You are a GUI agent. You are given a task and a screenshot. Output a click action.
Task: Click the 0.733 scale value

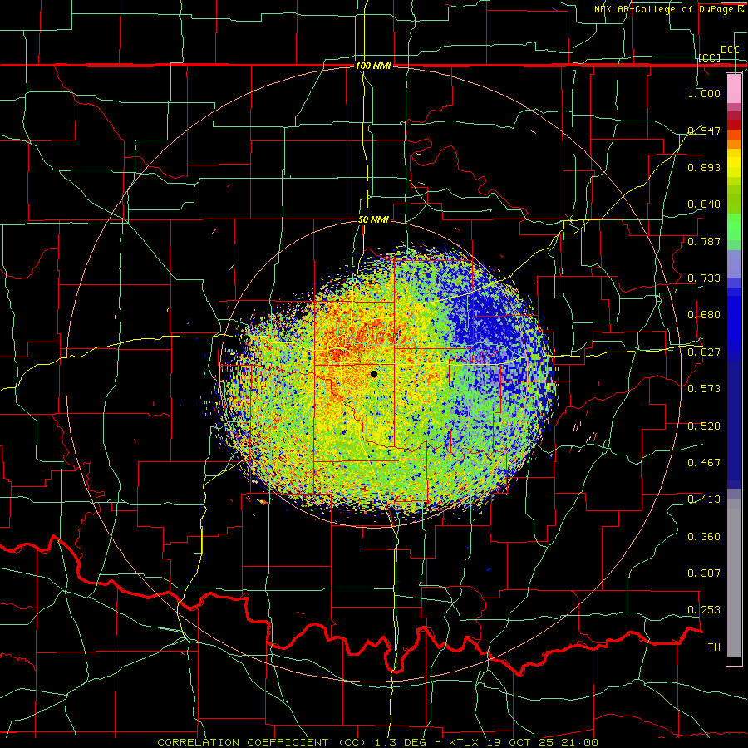(704, 278)
